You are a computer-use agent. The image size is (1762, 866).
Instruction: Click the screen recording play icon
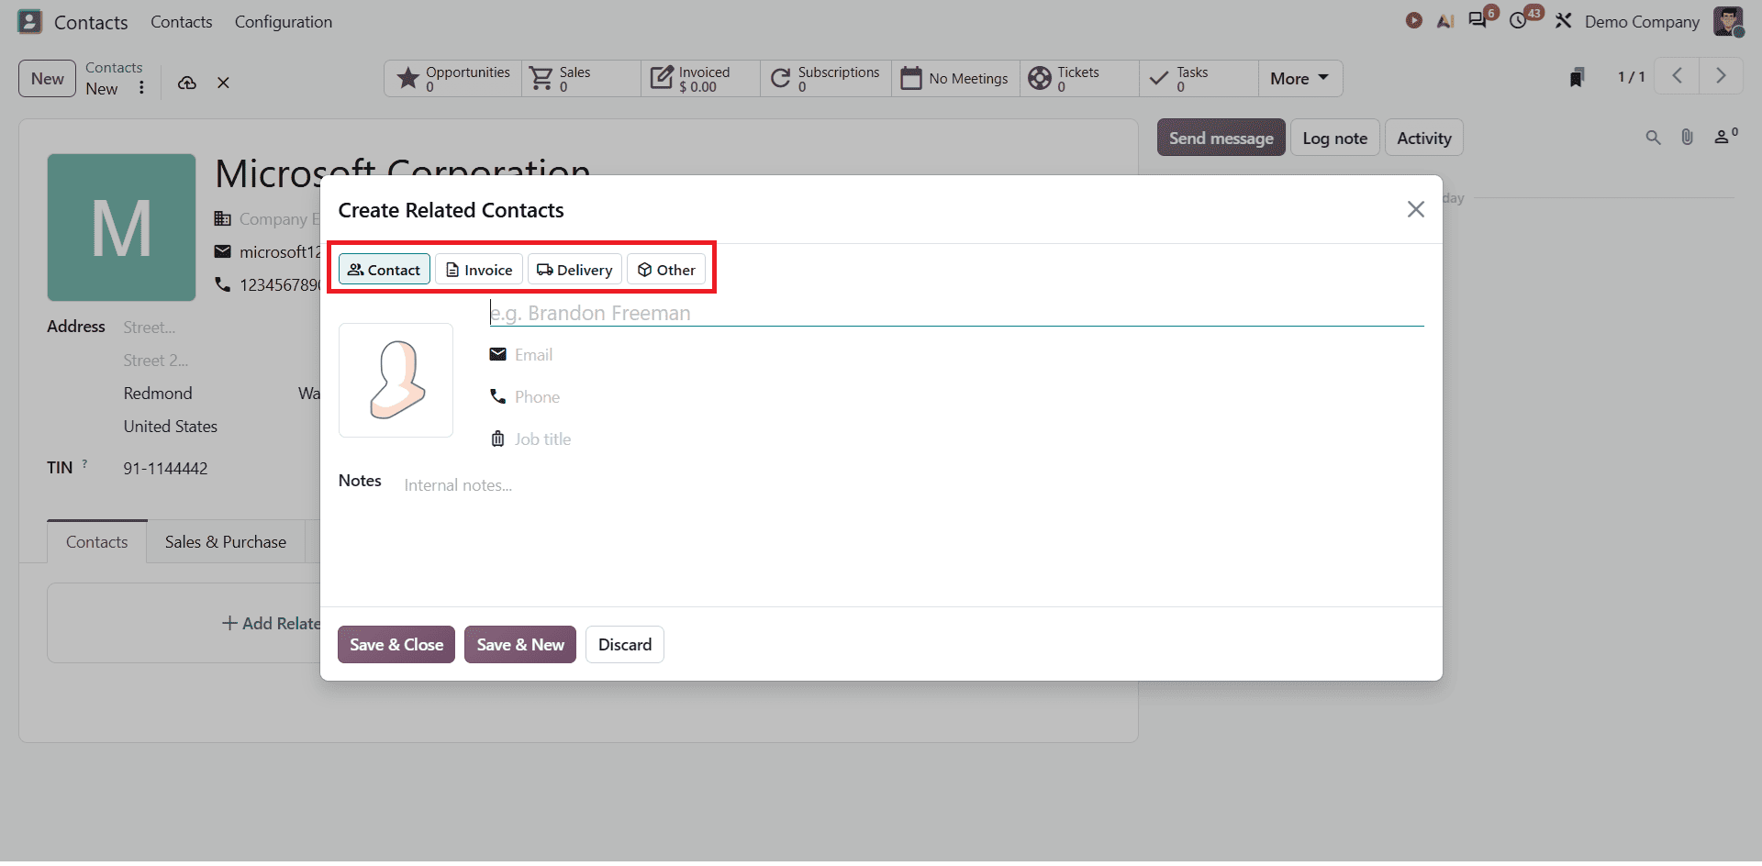click(x=1414, y=21)
